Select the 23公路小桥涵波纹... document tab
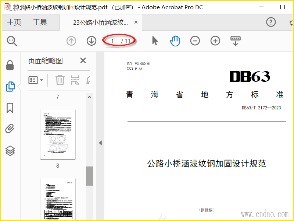The height and width of the screenshot is (221, 294). click(100, 22)
